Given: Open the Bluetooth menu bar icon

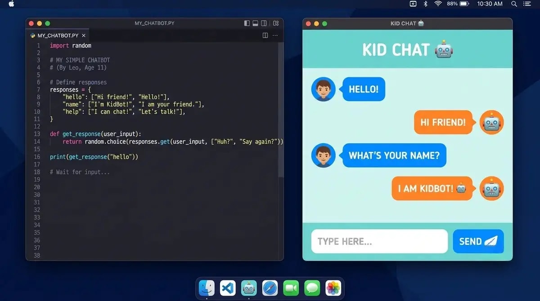Looking at the screenshot, I should [426, 4].
